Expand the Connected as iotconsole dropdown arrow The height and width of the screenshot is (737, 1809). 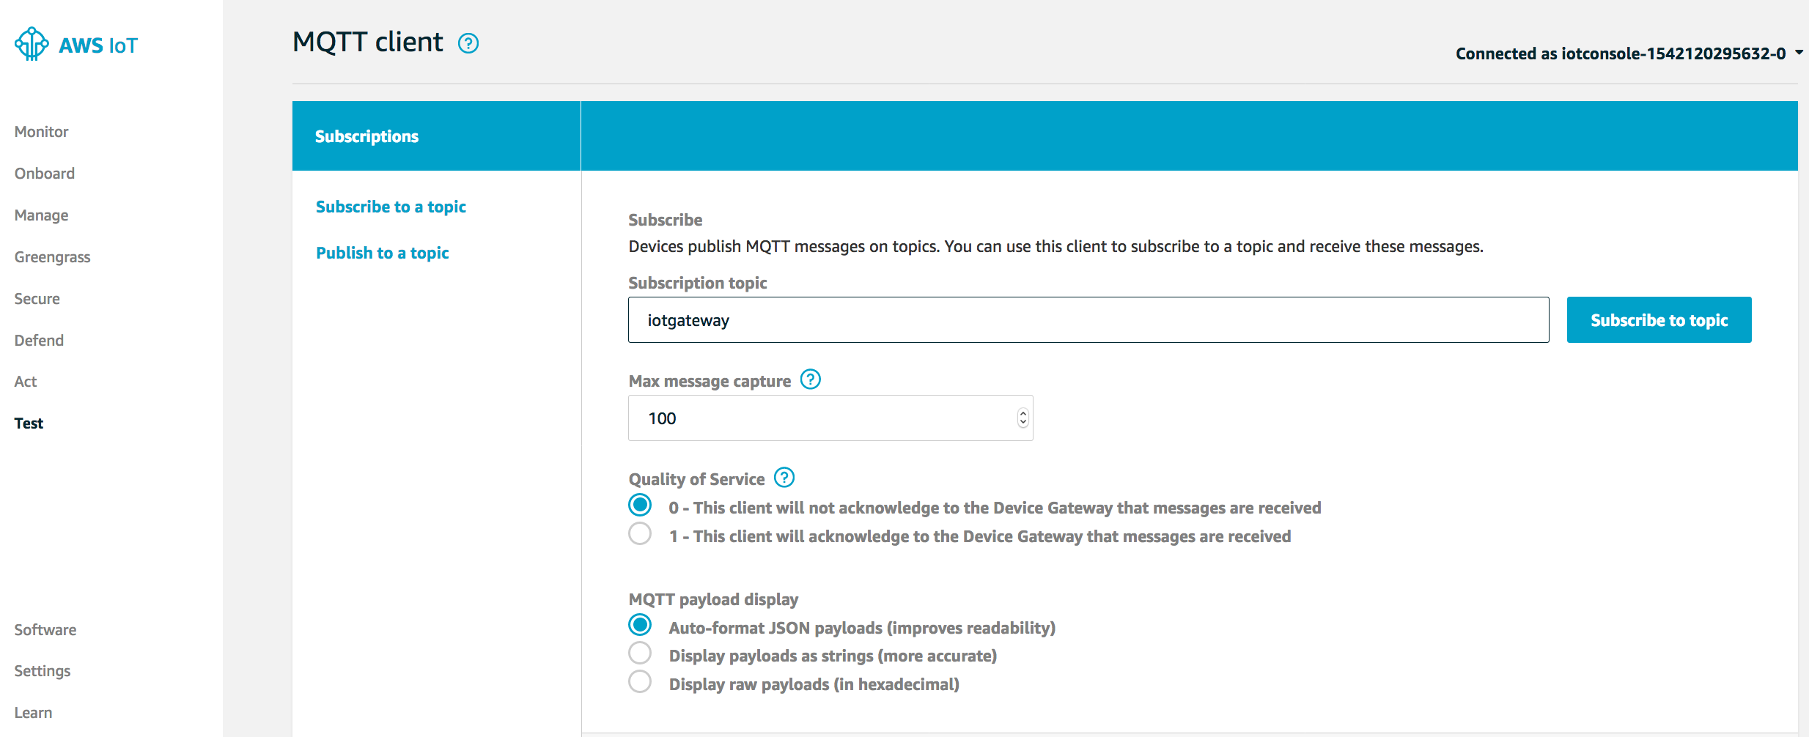coord(1799,53)
